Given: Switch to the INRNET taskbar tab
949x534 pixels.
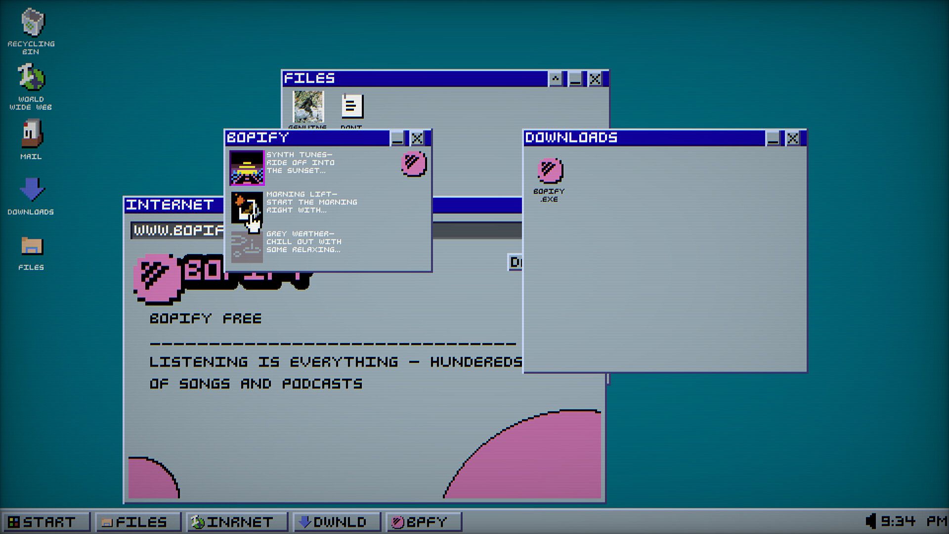Looking at the screenshot, I should (x=236, y=522).
